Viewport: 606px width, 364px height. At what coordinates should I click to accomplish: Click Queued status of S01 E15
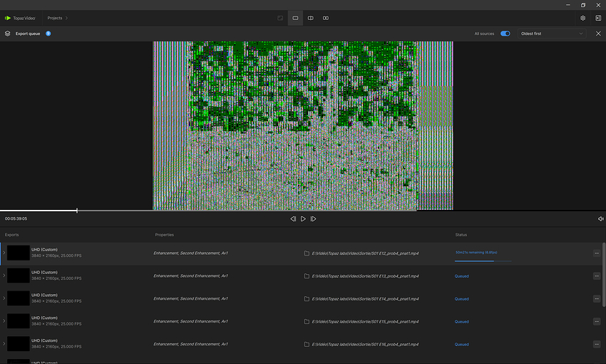tap(461, 321)
